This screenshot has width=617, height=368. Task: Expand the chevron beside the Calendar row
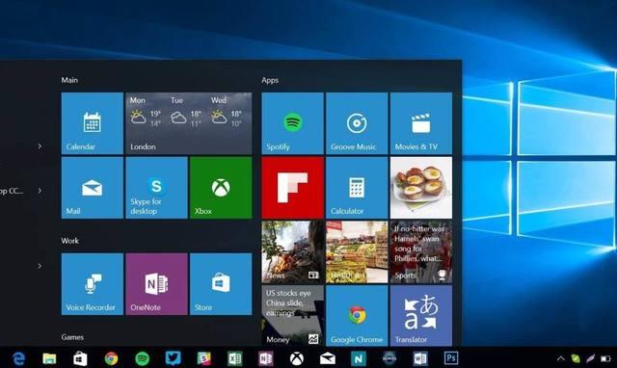point(40,146)
